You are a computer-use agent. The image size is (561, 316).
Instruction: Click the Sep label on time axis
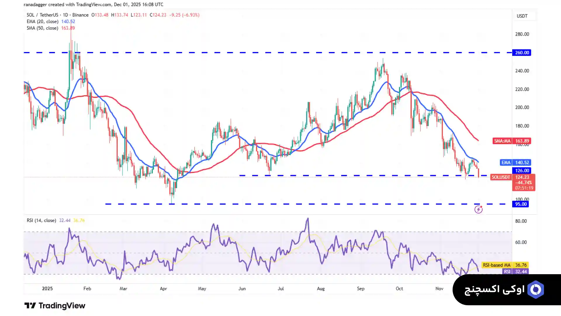[x=361, y=289]
